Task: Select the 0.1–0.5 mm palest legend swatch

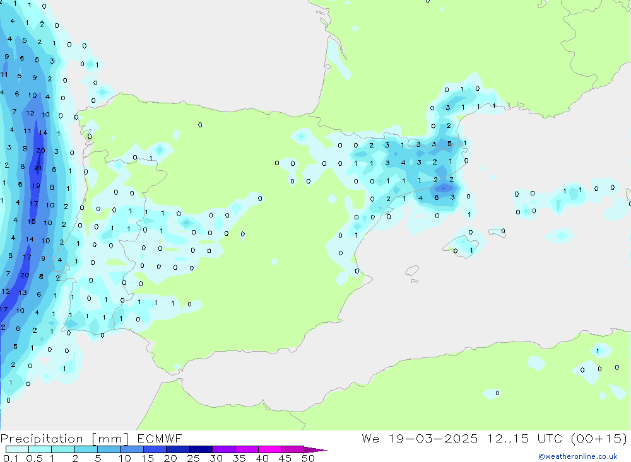Action: (17, 449)
